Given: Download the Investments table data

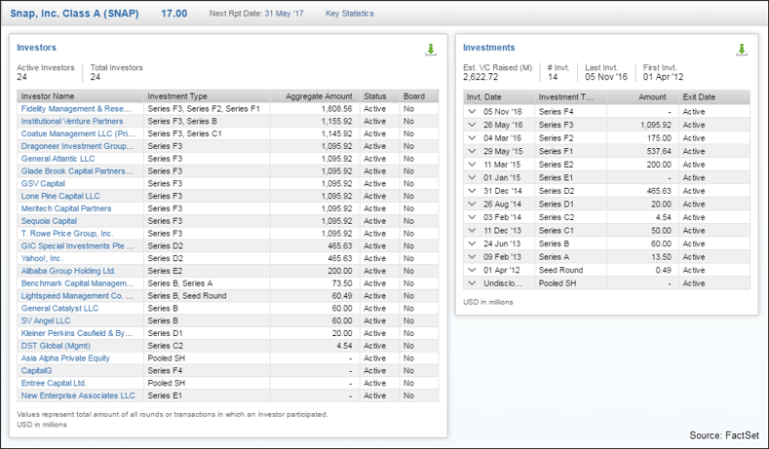Looking at the screenshot, I should point(741,50).
